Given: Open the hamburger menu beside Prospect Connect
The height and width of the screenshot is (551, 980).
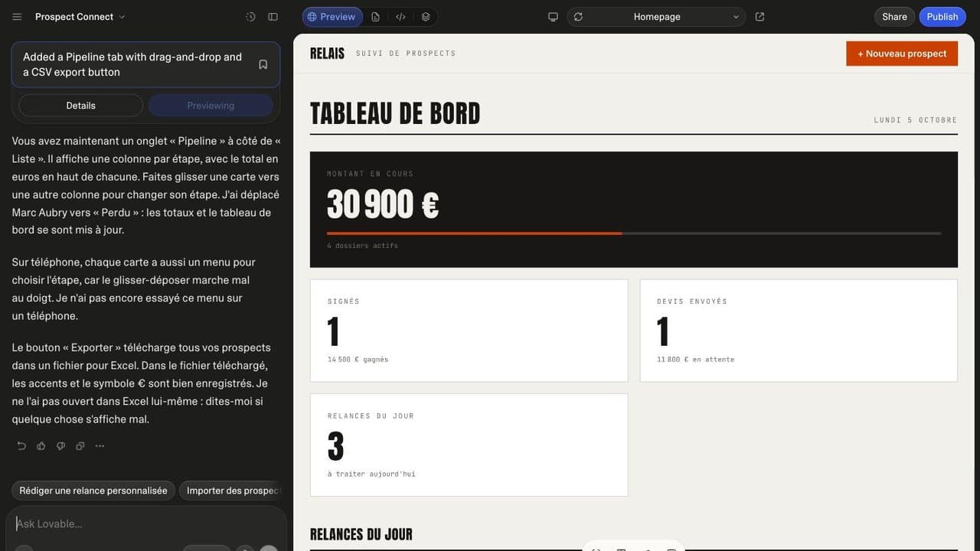Looking at the screenshot, I should pos(17,17).
